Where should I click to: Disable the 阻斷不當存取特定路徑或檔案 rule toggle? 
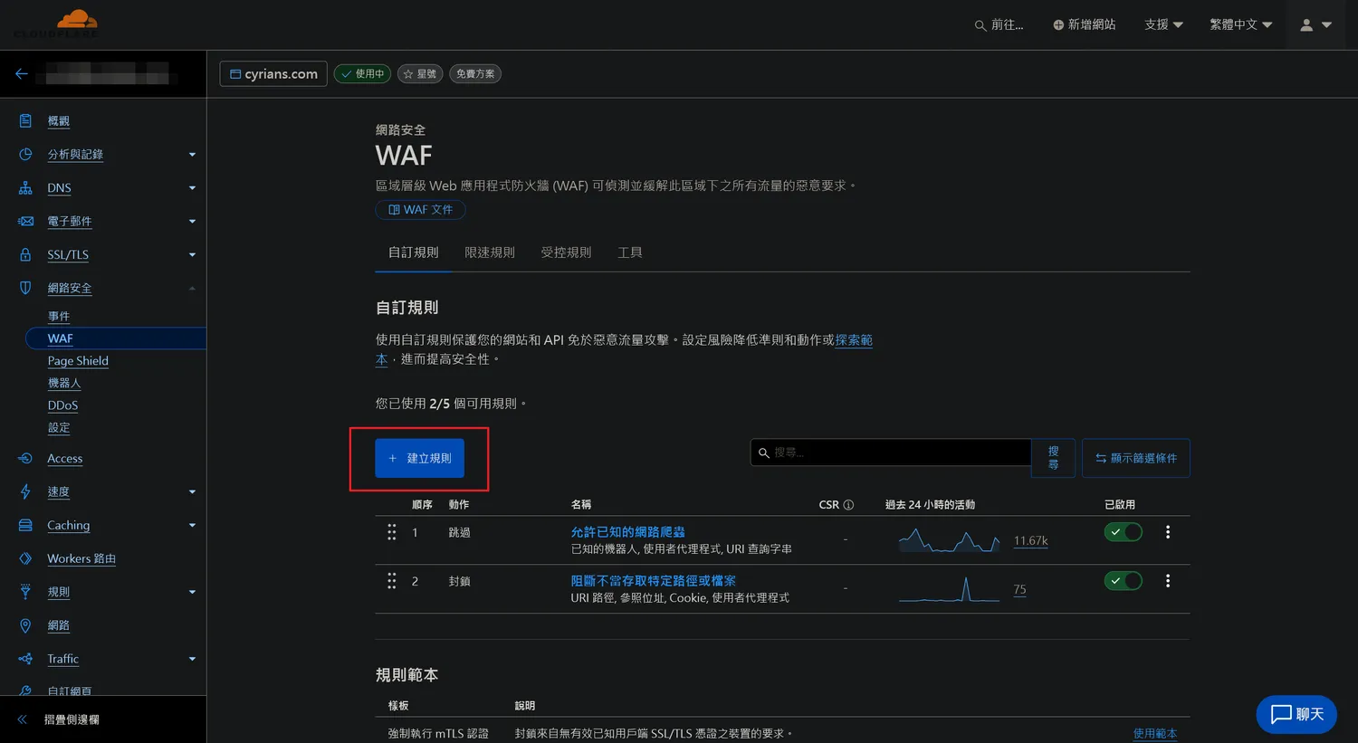point(1123,581)
